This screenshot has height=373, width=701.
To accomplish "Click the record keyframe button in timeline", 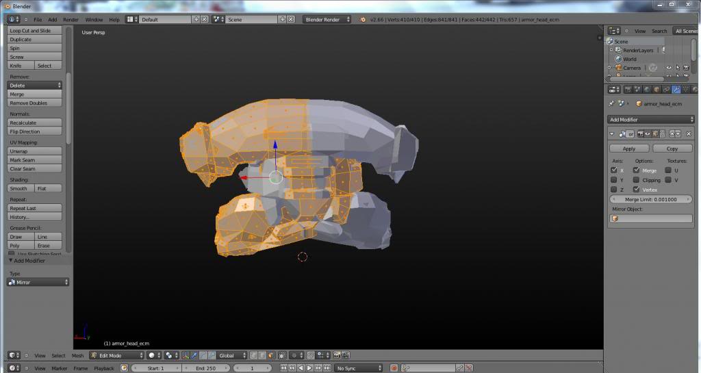I will 394,368.
